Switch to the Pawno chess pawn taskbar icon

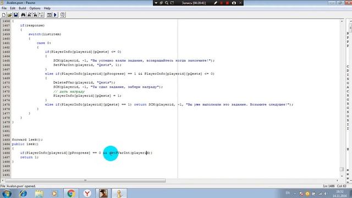119,194
